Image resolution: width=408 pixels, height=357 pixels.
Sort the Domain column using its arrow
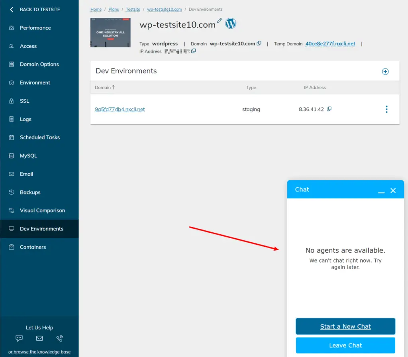[112, 87]
